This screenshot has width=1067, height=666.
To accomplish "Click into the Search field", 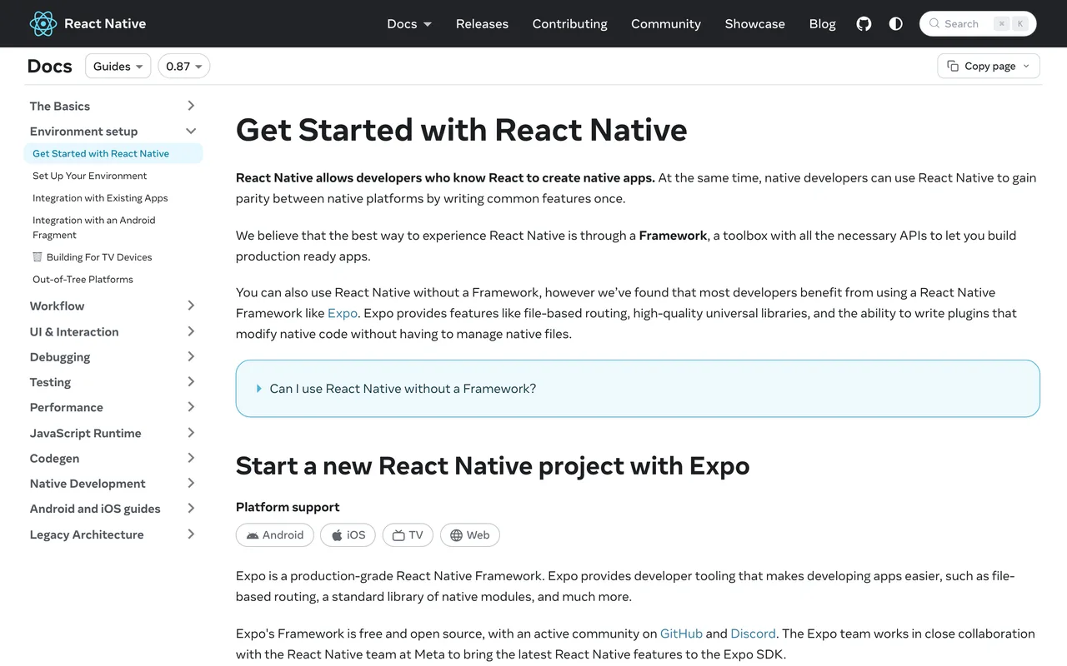I will (978, 23).
